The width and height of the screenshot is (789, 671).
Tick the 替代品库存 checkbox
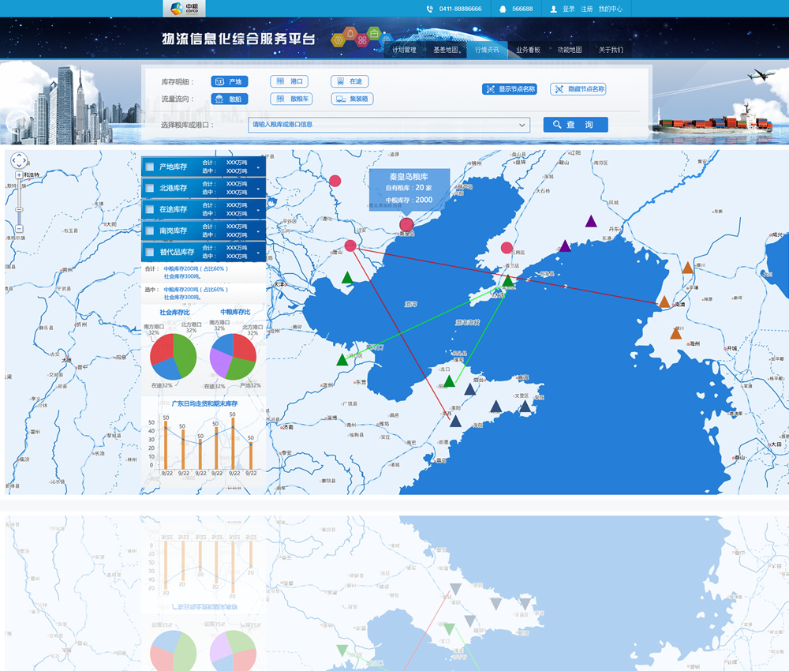(149, 252)
